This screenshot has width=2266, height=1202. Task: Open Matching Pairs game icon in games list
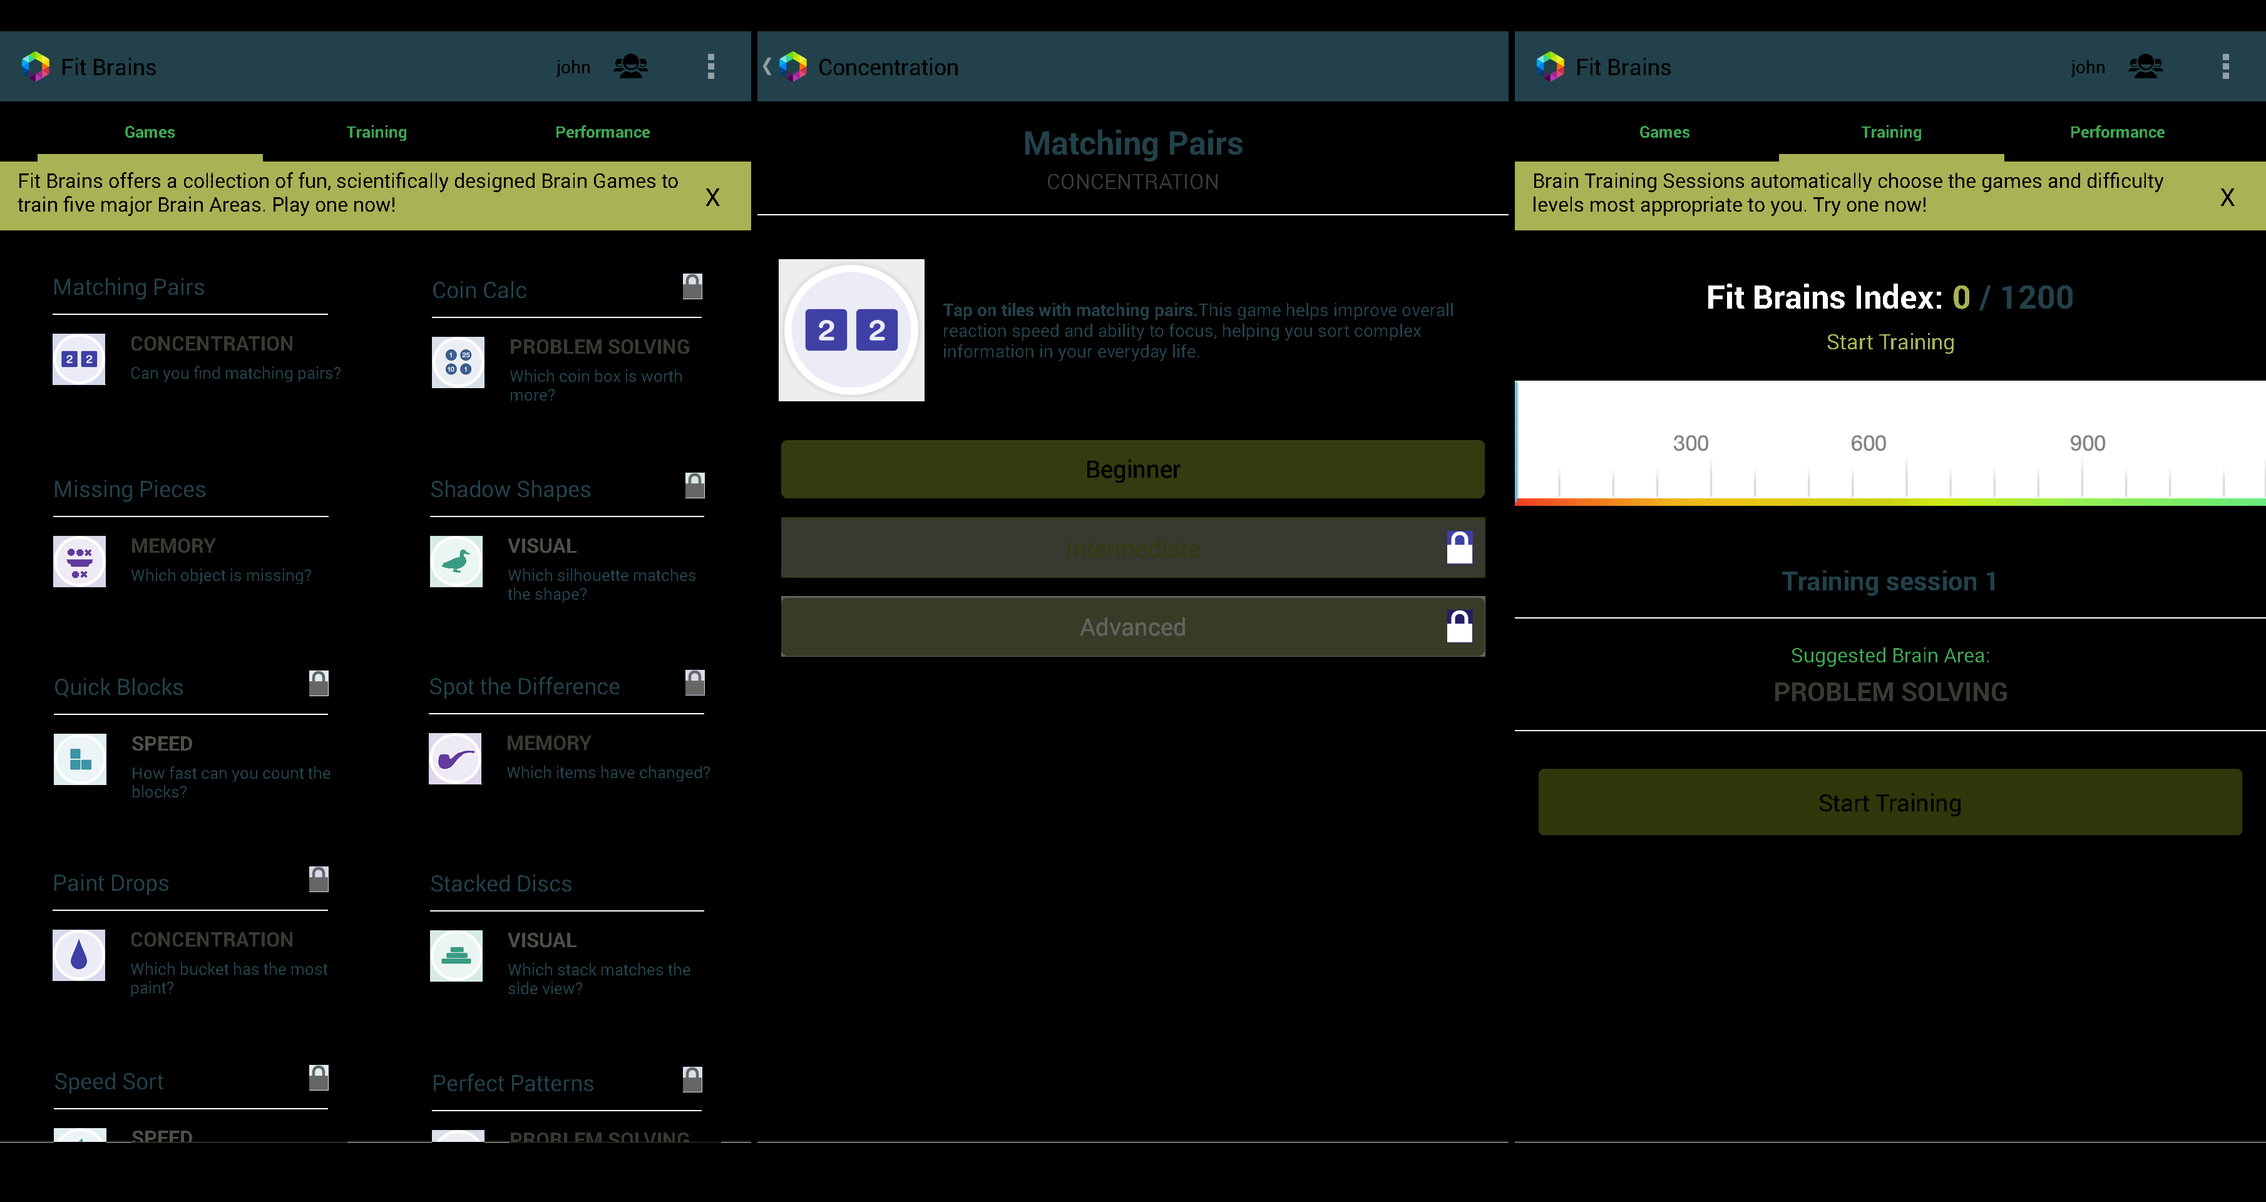(x=79, y=359)
